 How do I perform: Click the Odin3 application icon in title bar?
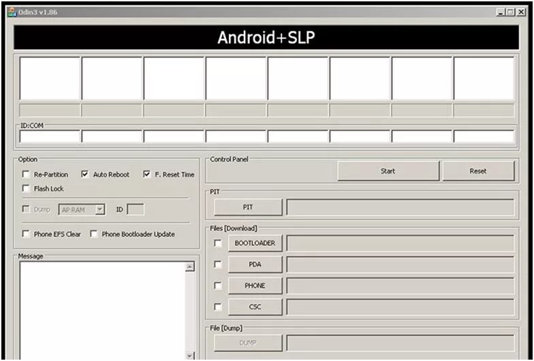coord(12,12)
